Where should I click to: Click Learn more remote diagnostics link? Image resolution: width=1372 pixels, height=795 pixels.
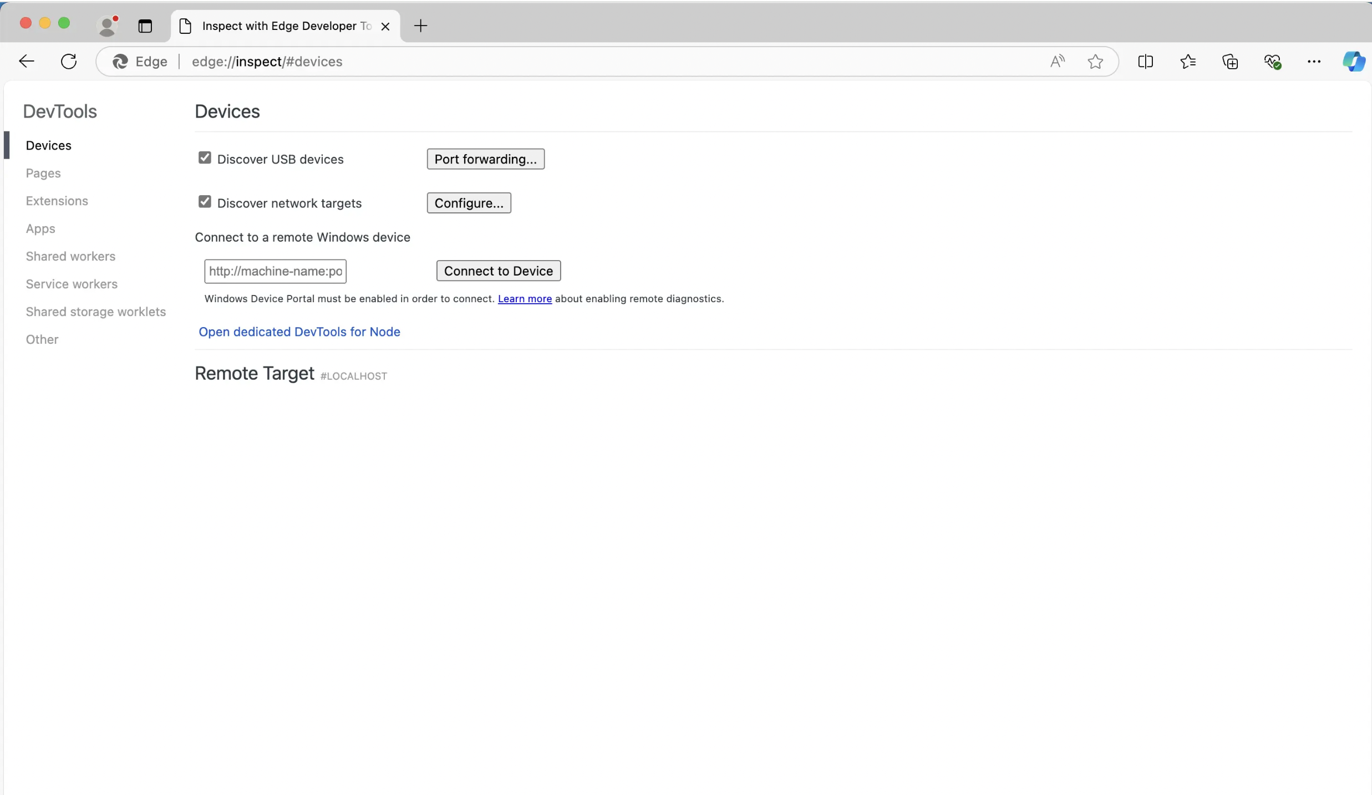click(524, 298)
